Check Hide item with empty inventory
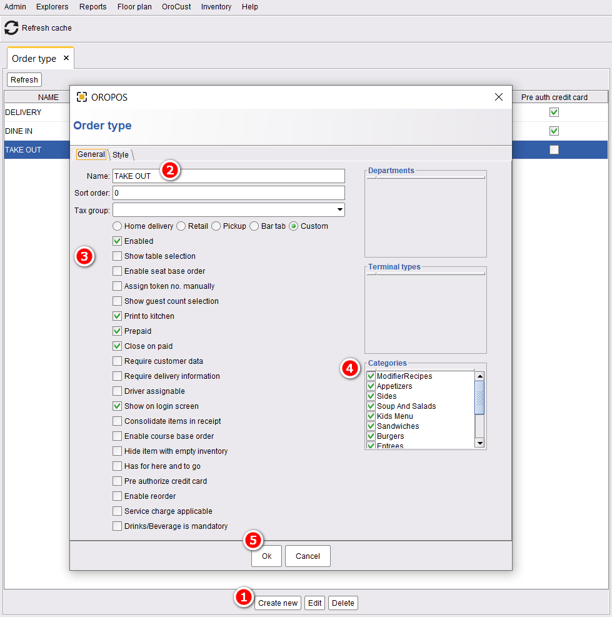This screenshot has height=617, width=612. click(117, 451)
